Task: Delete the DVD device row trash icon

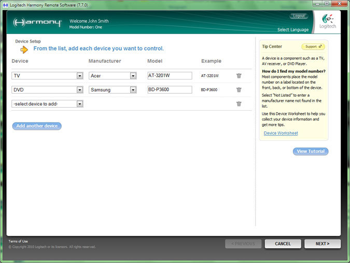Action: (x=239, y=89)
